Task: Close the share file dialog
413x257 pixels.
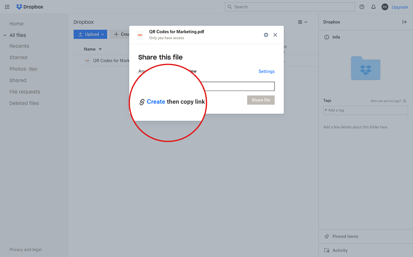Action: click(x=275, y=35)
